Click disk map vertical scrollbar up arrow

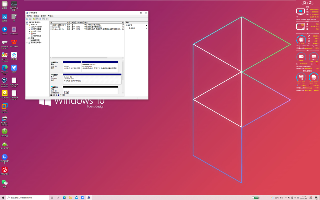pos(123,61)
